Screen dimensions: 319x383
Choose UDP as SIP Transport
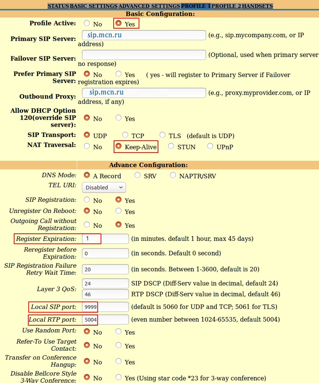87,135
